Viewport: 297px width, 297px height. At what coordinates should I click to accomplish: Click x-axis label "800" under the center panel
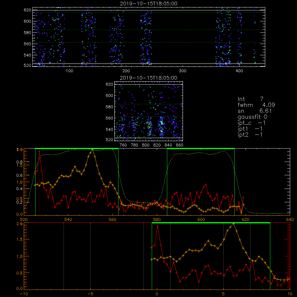[x=146, y=145]
